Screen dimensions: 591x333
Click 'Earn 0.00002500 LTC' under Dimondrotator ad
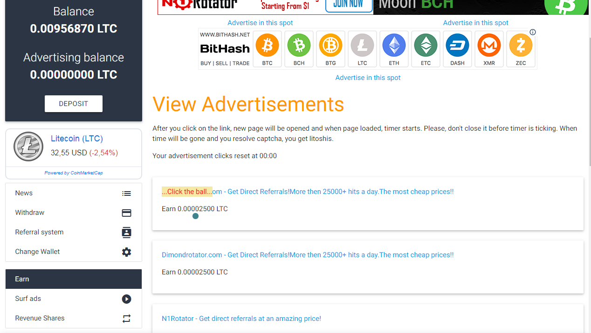click(195, 272)
